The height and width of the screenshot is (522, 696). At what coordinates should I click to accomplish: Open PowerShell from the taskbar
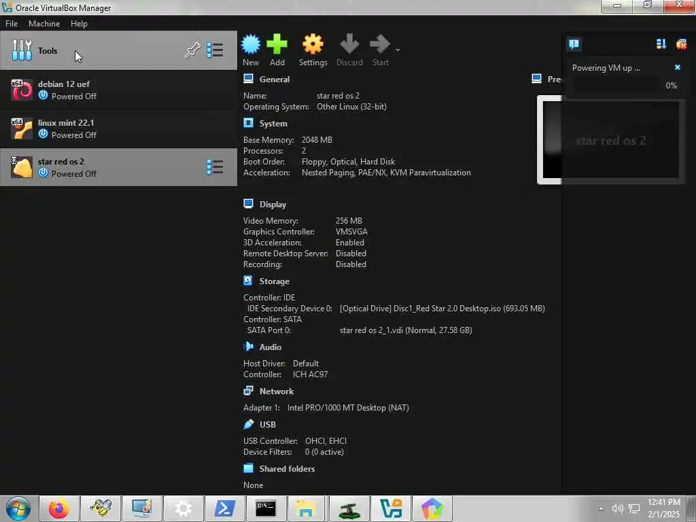tap(224, 508)
